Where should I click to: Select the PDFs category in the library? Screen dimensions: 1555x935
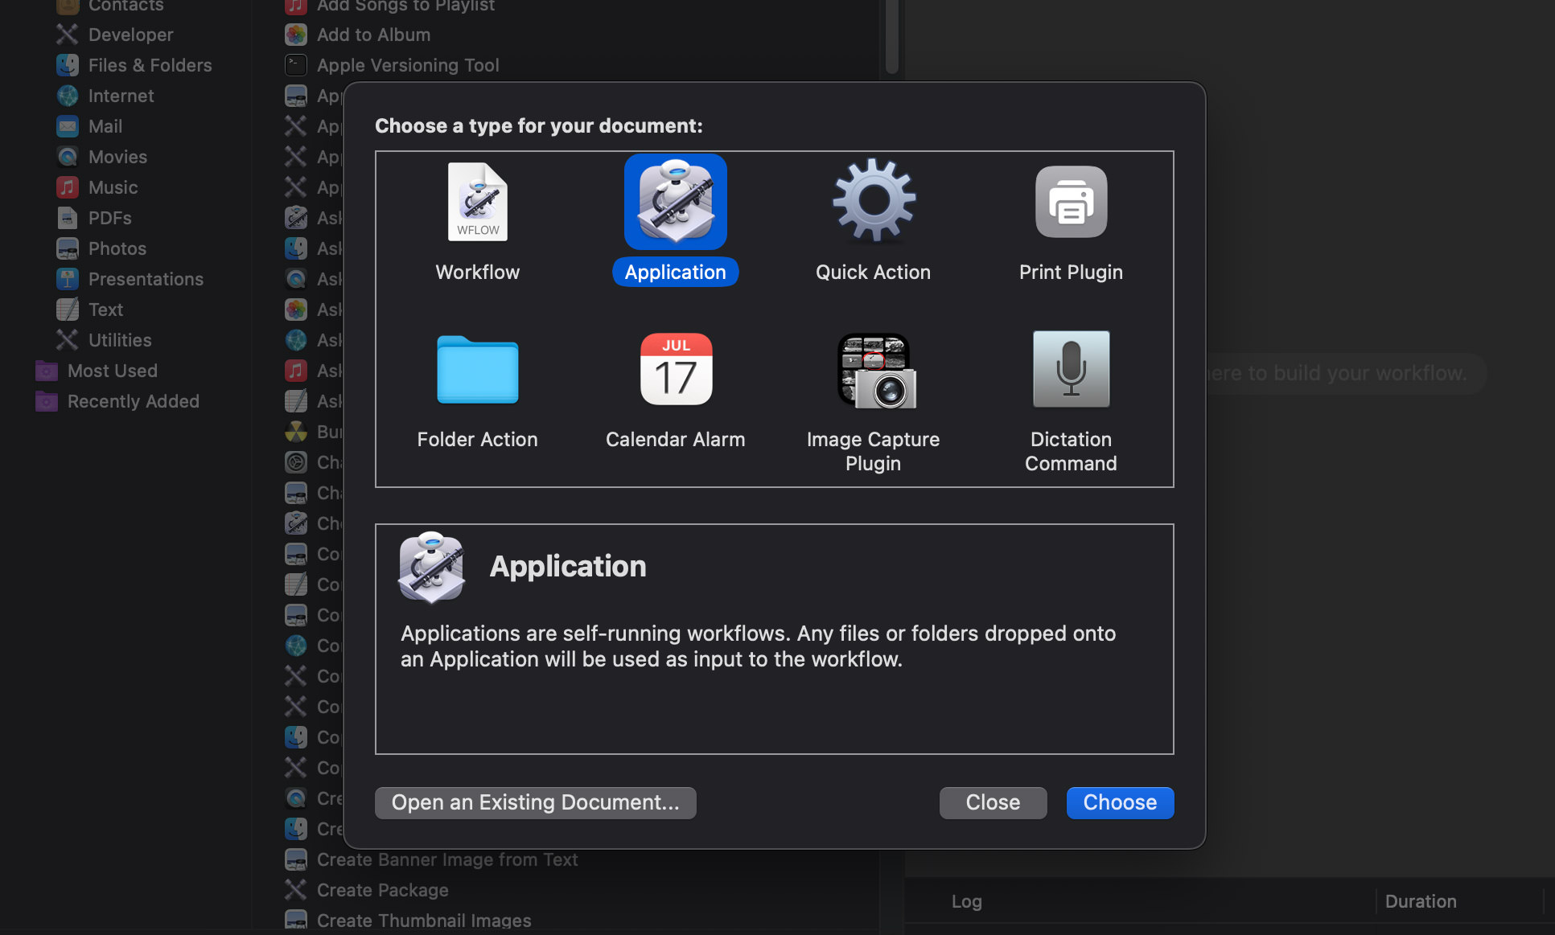coord(94,218)
